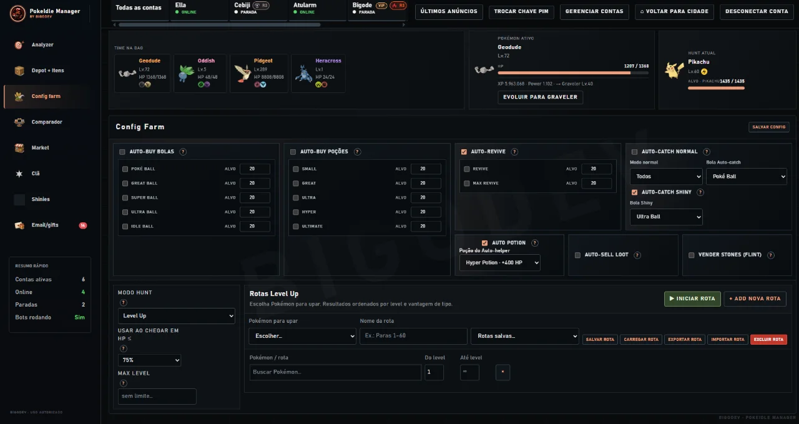Image resolution: width=799 pixels, height=424 pixels.
Task: Click the Clã star icon
Action: (x=19, y=174)
